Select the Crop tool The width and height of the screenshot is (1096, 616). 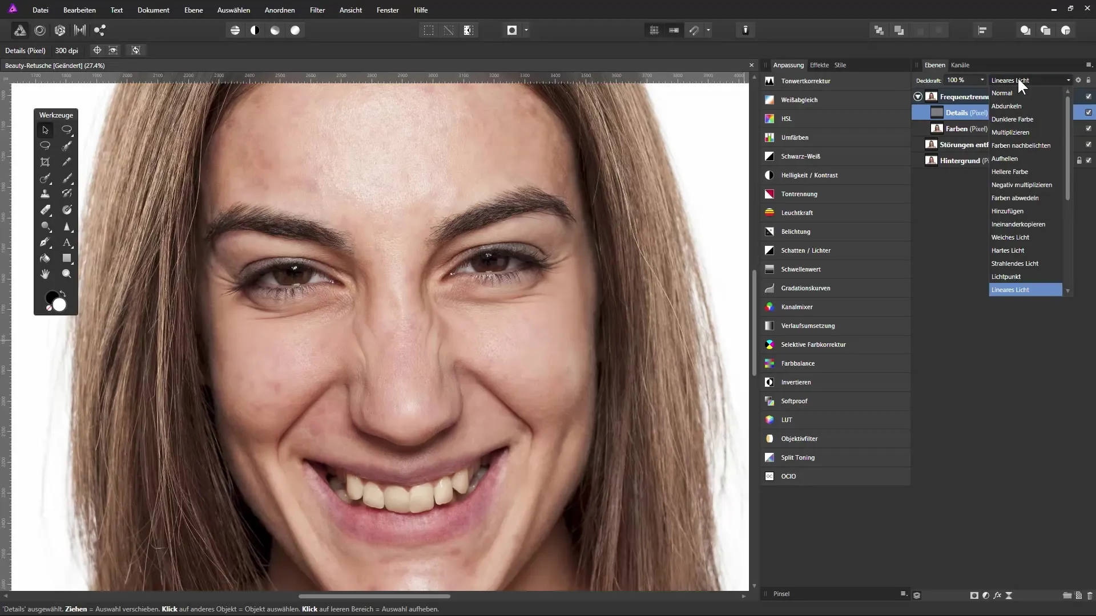(x=45, y=162)
